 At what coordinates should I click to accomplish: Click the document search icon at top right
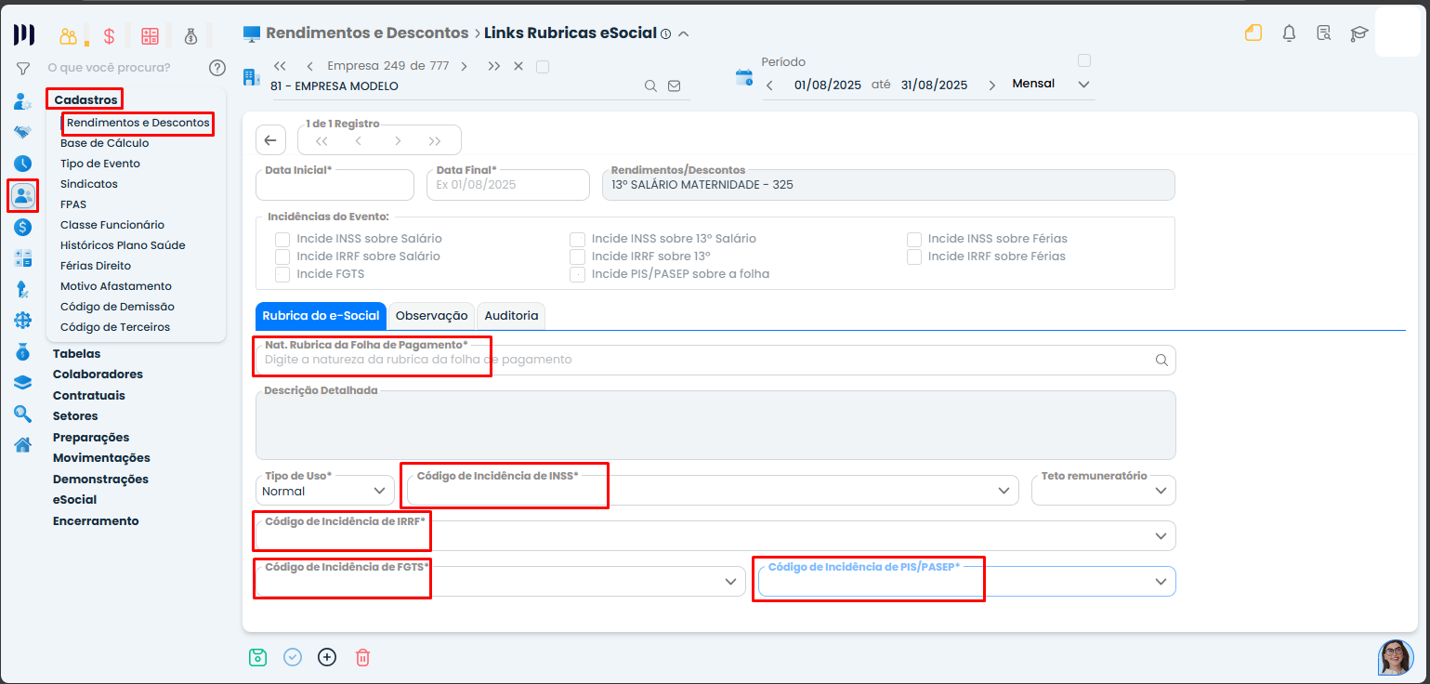point(1324,33)
